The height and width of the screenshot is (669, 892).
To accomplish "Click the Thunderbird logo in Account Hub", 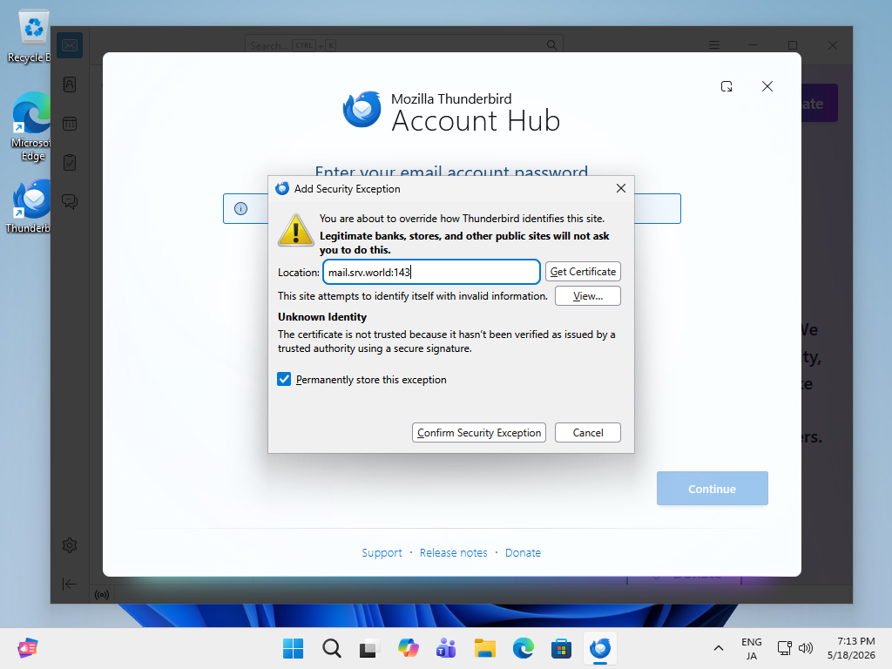I will pos(362,109).
